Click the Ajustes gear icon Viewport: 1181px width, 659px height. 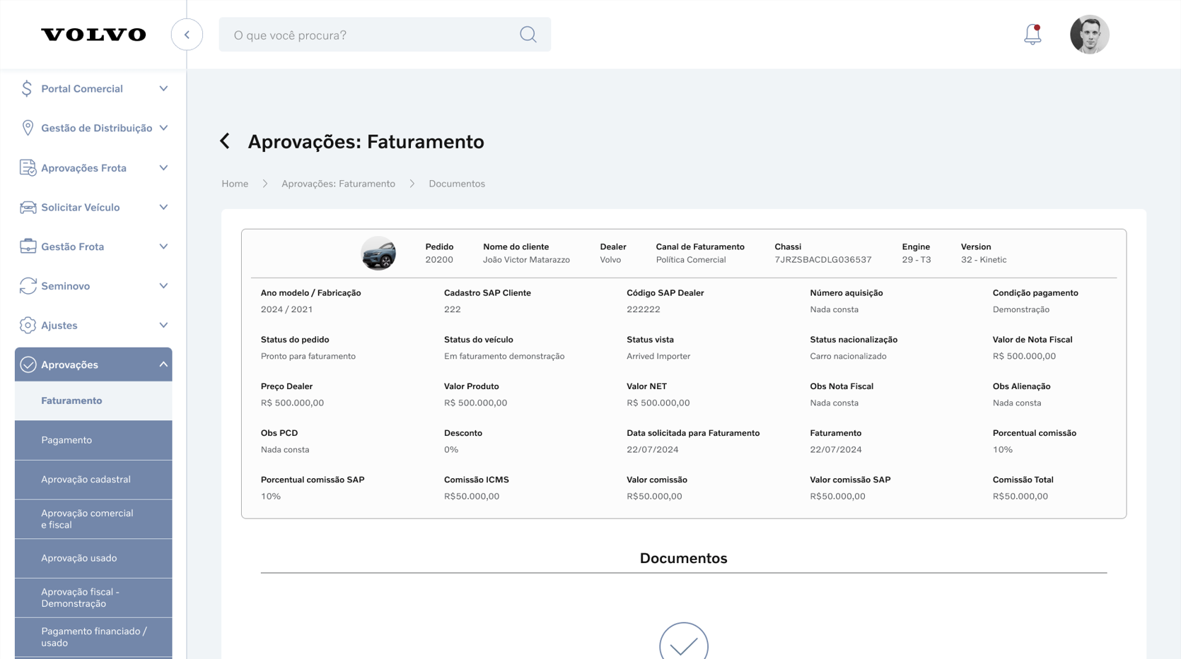coord(28,326)
